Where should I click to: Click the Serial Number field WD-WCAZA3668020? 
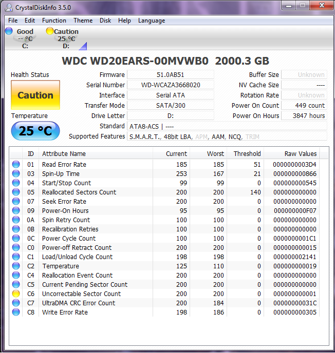pos(171,85)
